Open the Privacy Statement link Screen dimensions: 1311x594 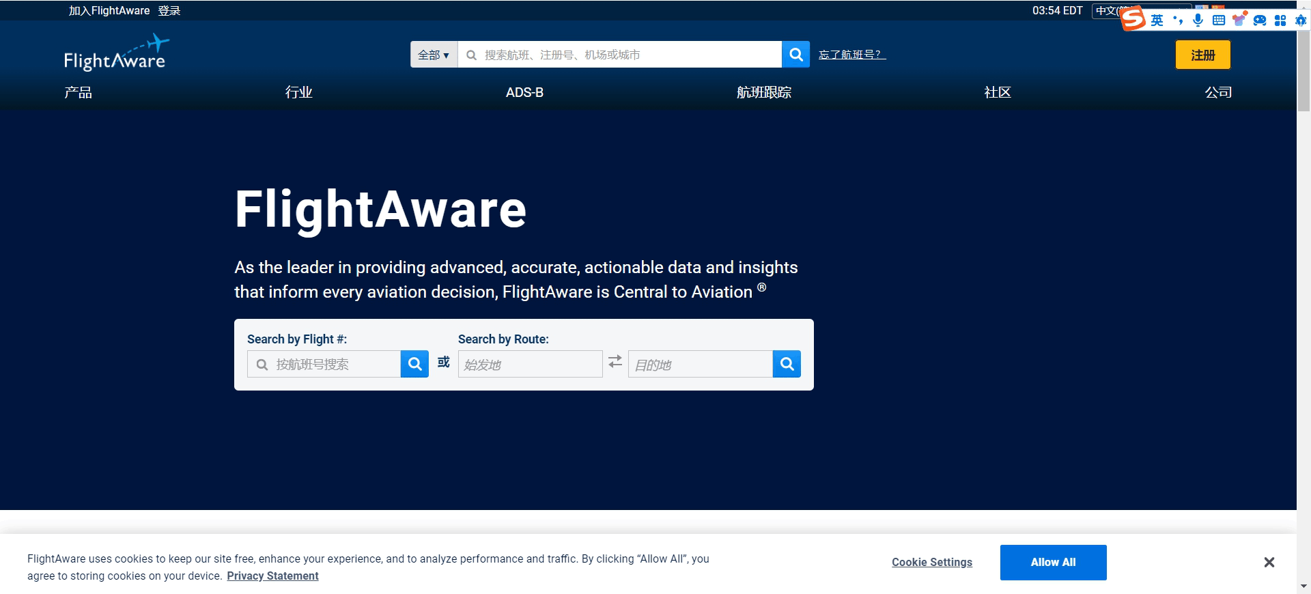coord(272,576)
